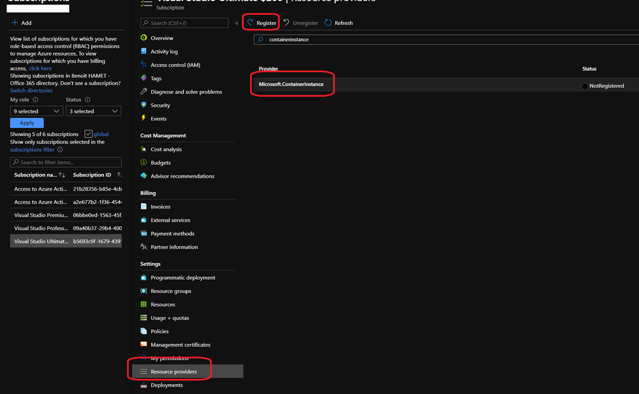Screen dimensions: 639x394
Task: Expand the My role dropdown
Action: click(37, 111)
